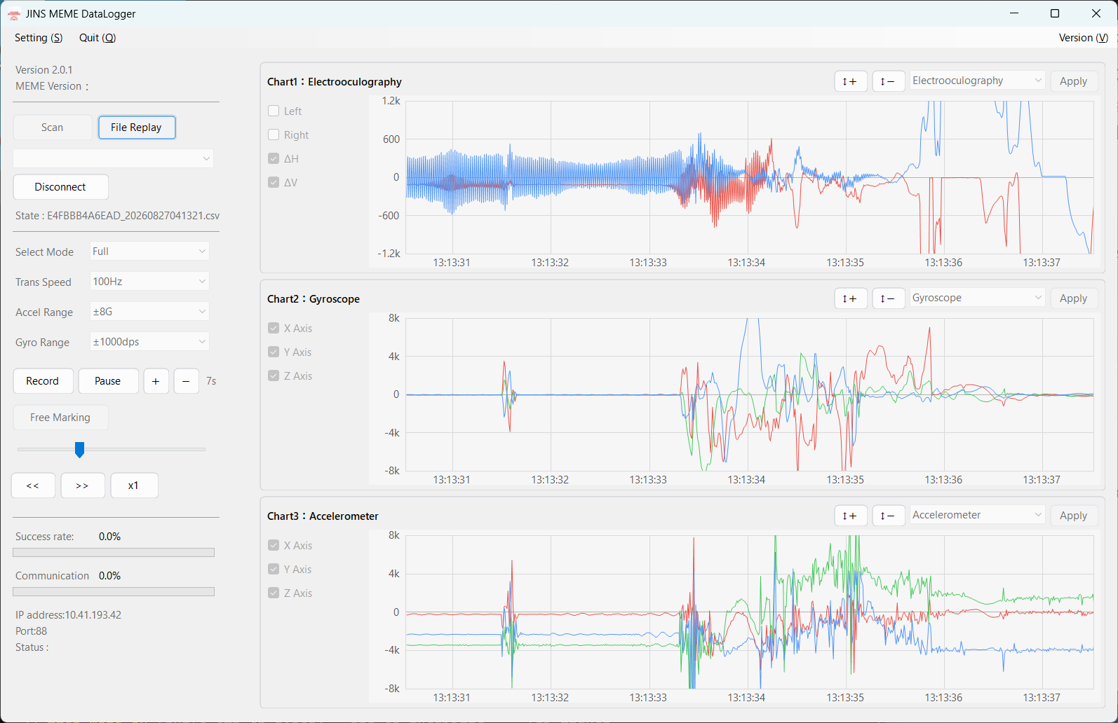The width and height of the screenshot is (1118, 723).
Task: Open the Trans Speed dropdown
Action: 149,282
